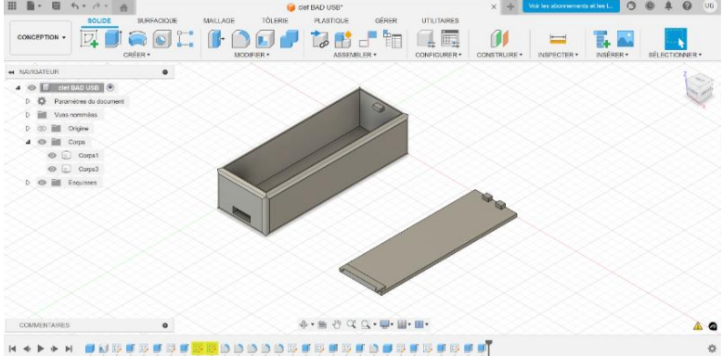Open the notifications bell
Viewport: 723px width, 356px height.
point(668,6)
